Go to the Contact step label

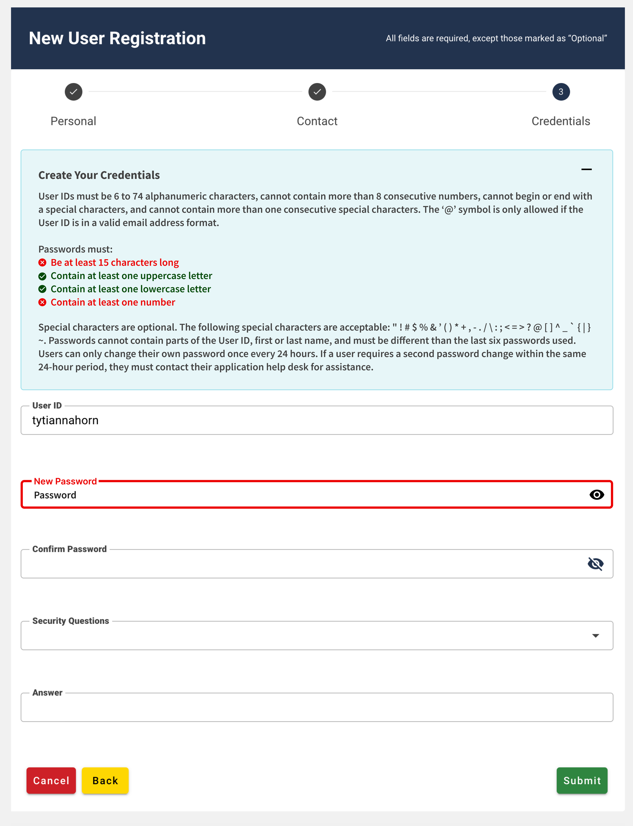click(x=317, y=121)
